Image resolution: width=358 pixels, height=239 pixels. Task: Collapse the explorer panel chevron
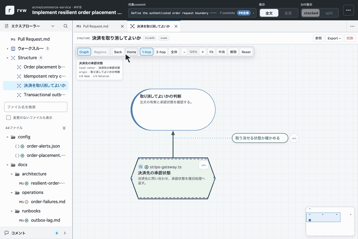pyautogui.click(x=53, y=26)
